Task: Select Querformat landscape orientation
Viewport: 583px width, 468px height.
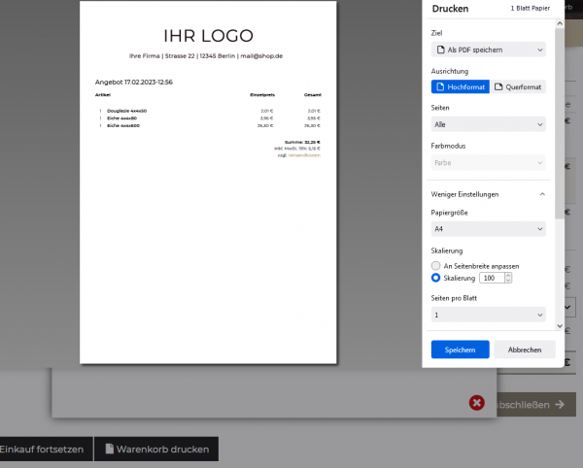Action: 518,87
